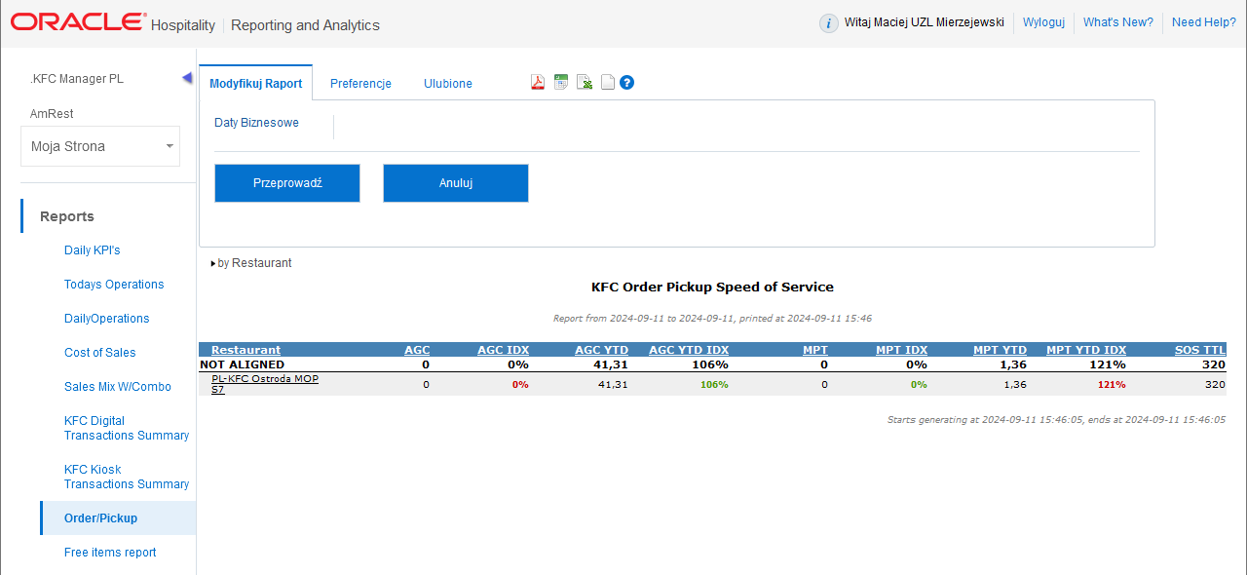Image resolution: width=1247 pixels, height=575 pixels.
Task: Export report to Excel file icon
Action: click(x=584, y=83)
